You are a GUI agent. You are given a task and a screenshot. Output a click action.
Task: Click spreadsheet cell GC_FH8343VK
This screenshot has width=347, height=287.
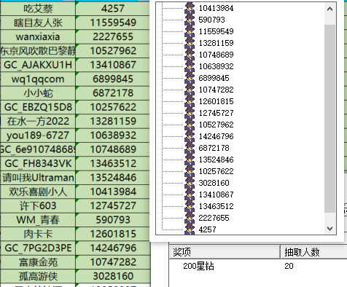[x=38, y=163]
